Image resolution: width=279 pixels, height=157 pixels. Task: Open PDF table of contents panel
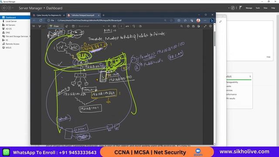[x=34, y=26]
